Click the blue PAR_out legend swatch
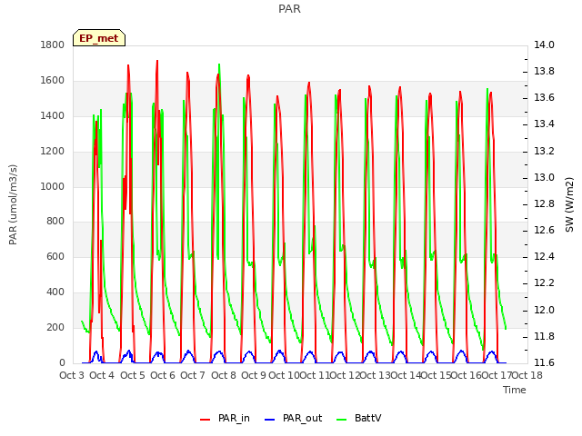 (270, 420)
